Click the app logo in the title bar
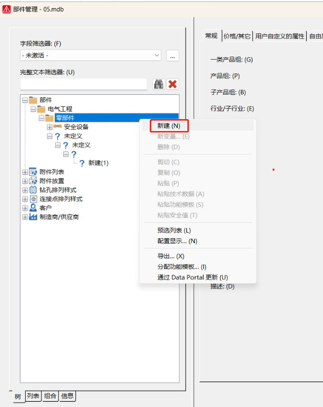This screenshot has height=407, width=323. pyautogui.click(x=6, y=10)
